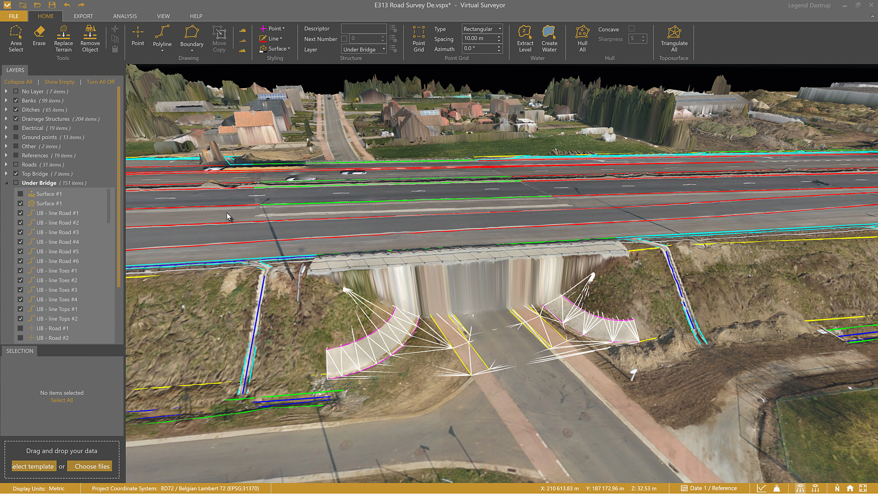Expand the Drainage Structures layer
This screenshot has width=878, height=494.
tap(5, 119)
